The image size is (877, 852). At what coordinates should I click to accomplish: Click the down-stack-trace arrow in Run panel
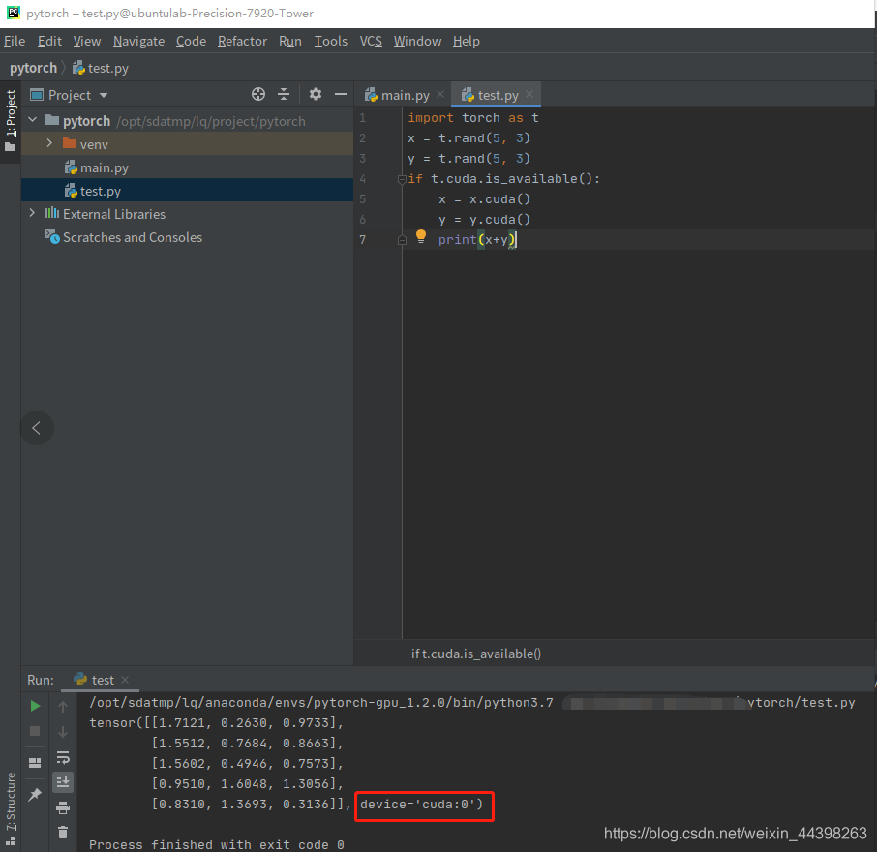[x=63, y=732]
